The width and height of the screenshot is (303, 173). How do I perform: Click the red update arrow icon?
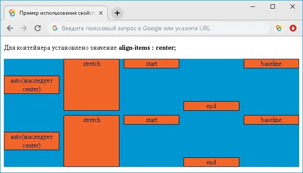pyautogui.click(x=293, y=28)
